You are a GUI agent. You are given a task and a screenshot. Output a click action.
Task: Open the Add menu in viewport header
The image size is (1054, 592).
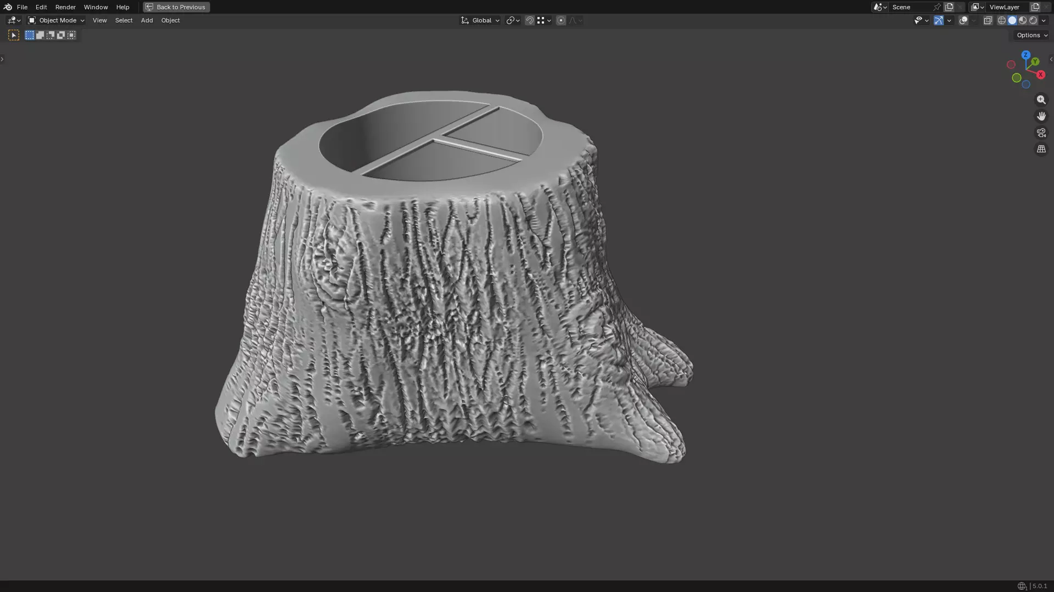tap(147, 20)
